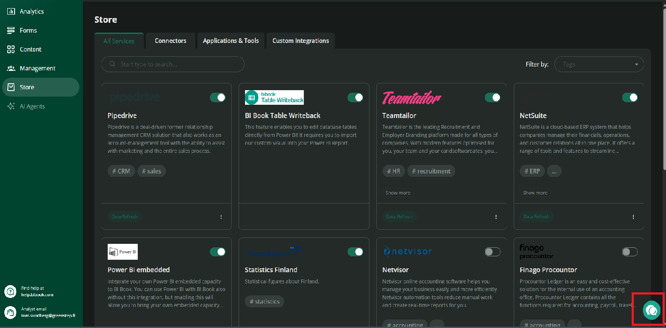
Task: Open Forms in the sidebar
Action: click(x=41, y=30)
